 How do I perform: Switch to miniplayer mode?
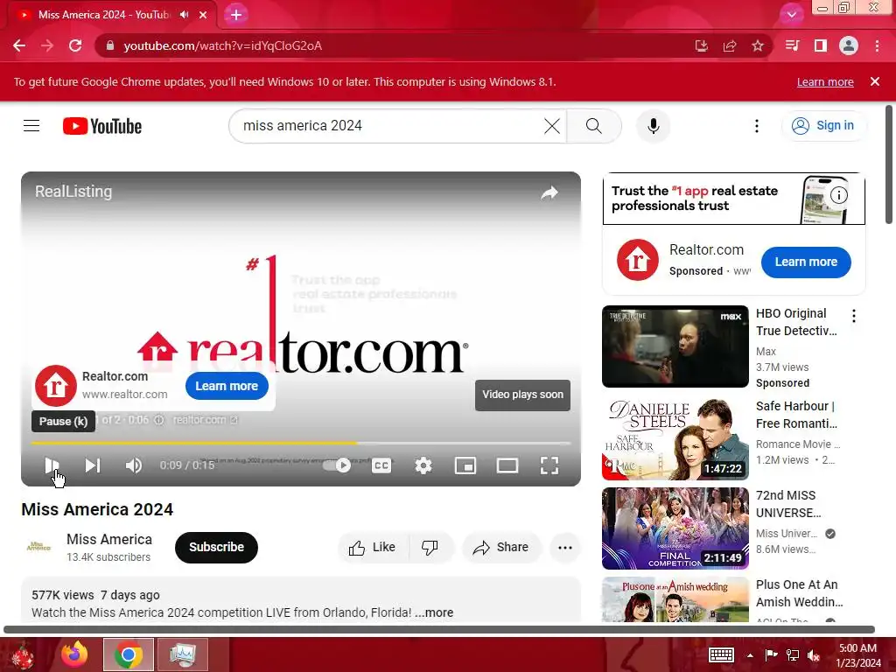(465, 465)
